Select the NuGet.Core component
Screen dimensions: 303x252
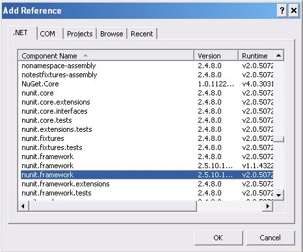pyautogui.click(x=147, y=84)
